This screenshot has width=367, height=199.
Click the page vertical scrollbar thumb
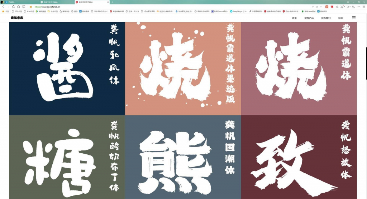(x=366, y=63)
